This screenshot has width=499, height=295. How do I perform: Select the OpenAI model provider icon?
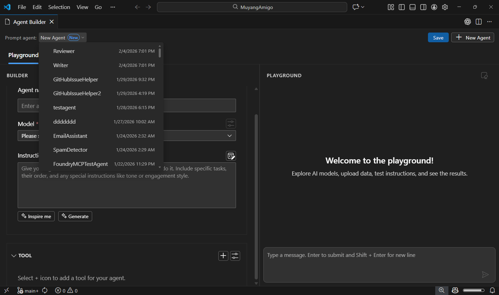pyautogui.click(x=467, y=21)
